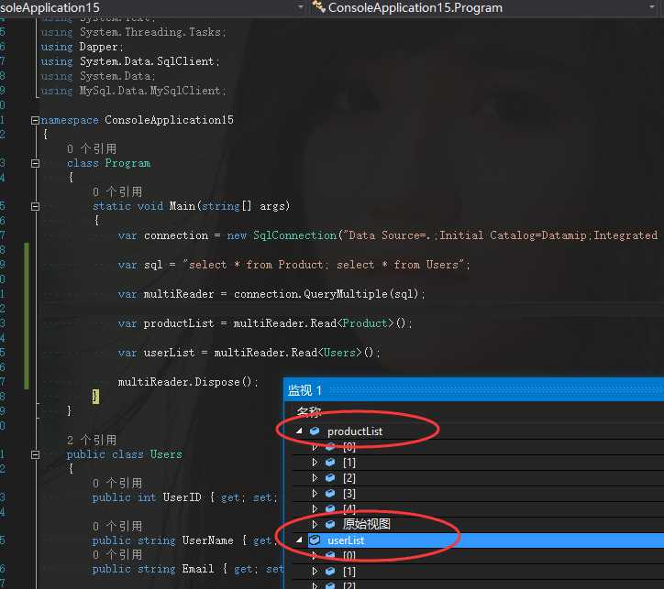Collapse the productList watch entry
This screenshot has width=664, height=589.
(299, 431)
